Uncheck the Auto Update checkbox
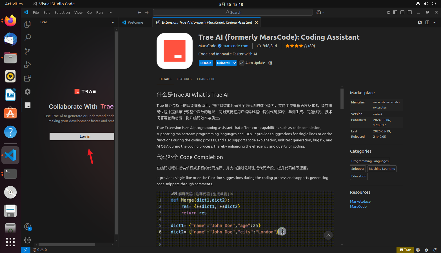 click(x=242, y=63)
